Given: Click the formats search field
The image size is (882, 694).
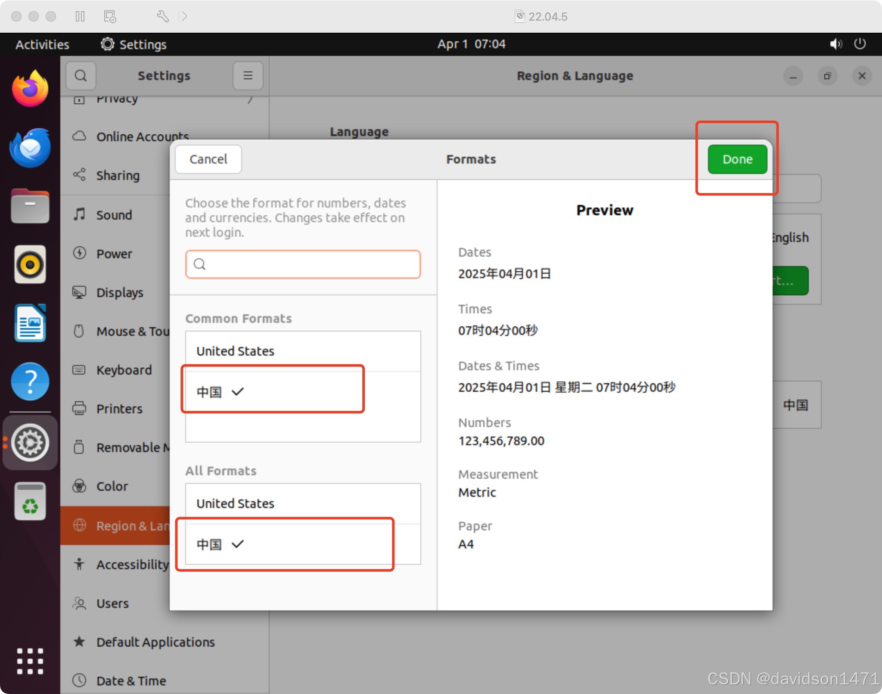Looking at the screenshot, I should tap(303, 264).
